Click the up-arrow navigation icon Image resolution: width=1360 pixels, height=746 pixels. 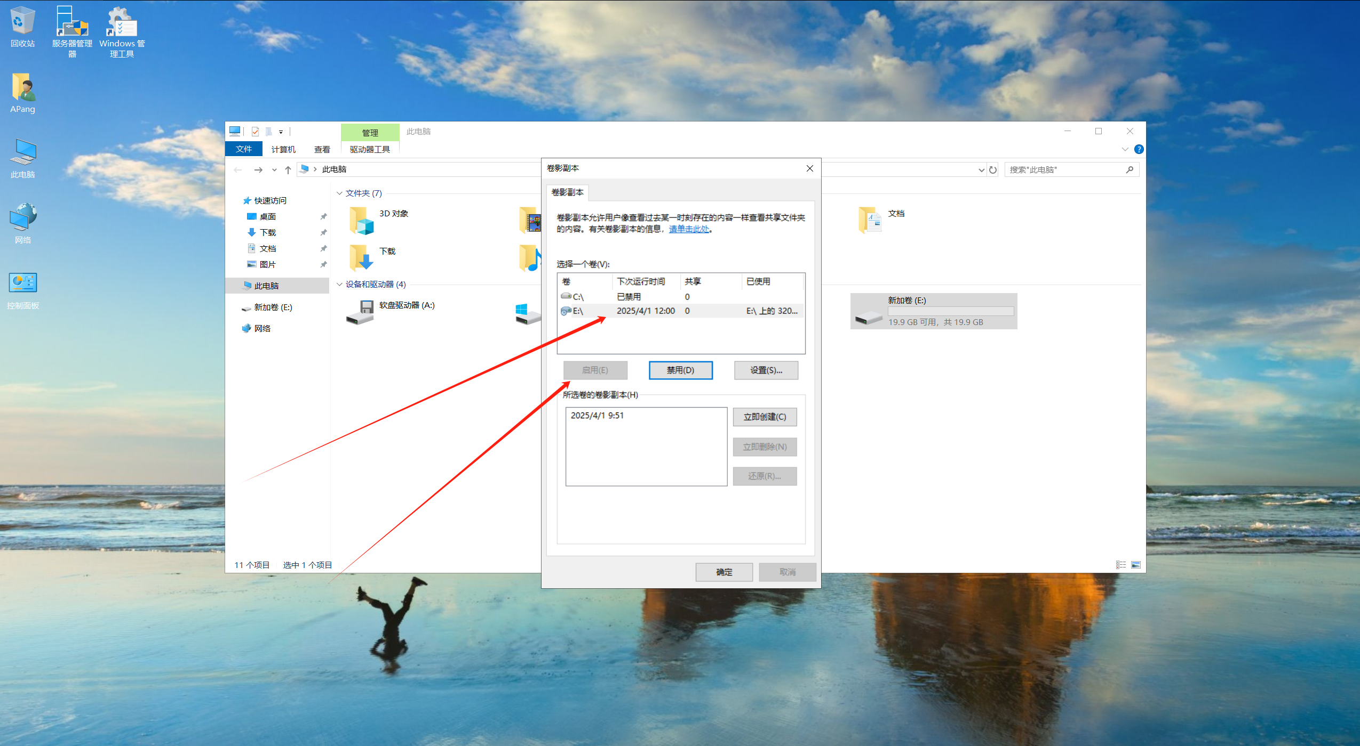pos(288,169)
